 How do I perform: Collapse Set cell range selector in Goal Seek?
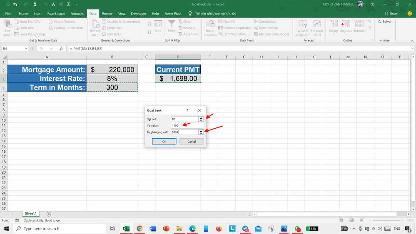[x=201, y=119]
